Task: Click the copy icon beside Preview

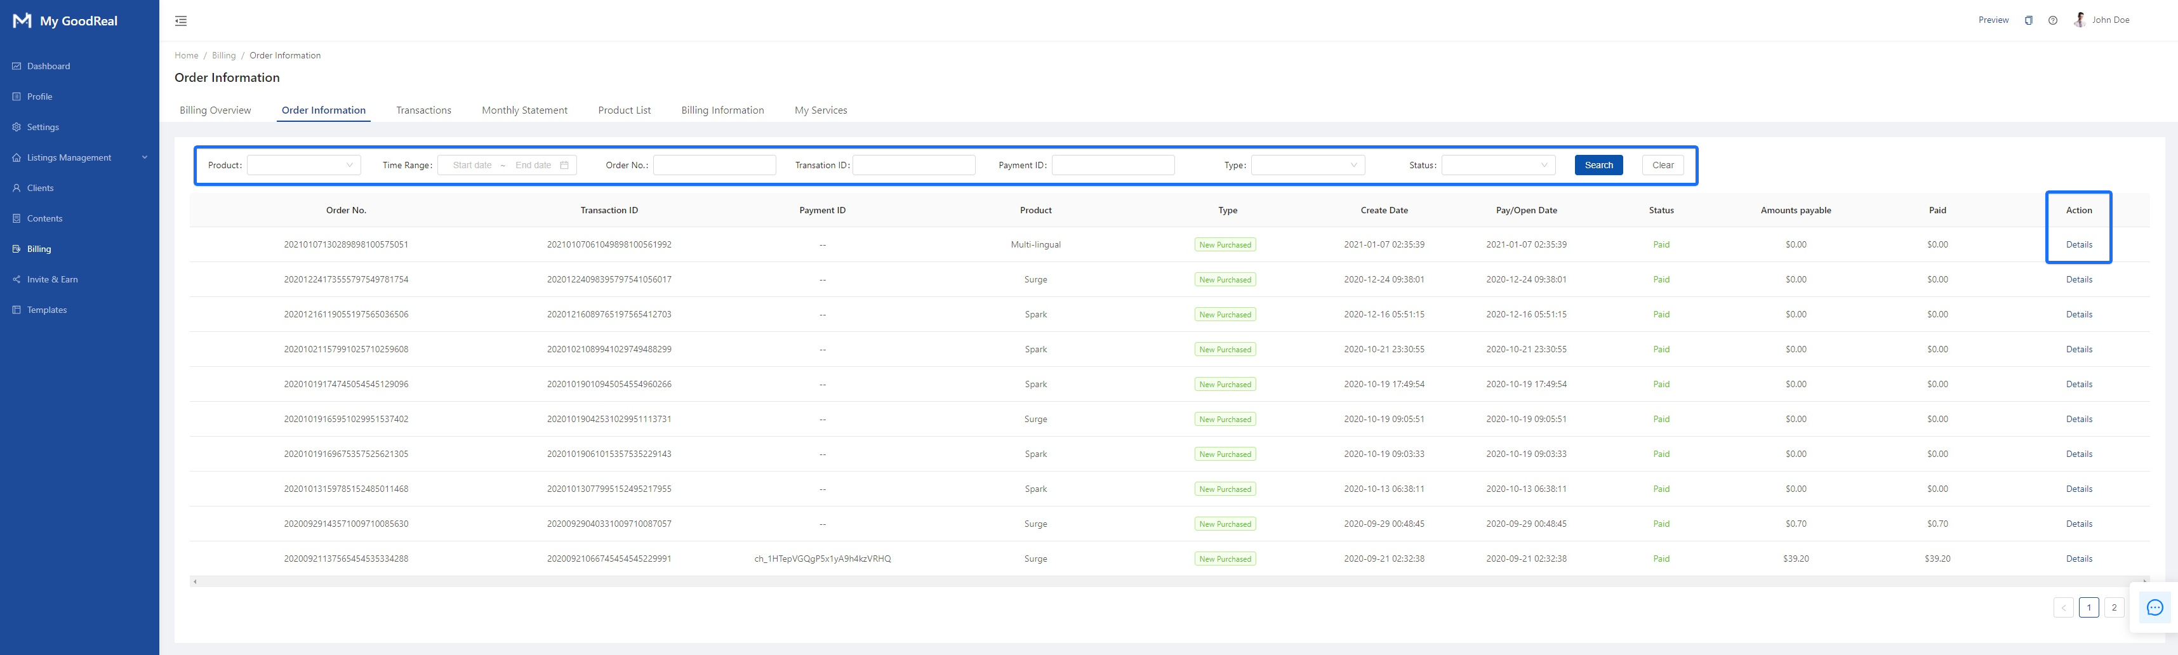Action: point(2028,20)
